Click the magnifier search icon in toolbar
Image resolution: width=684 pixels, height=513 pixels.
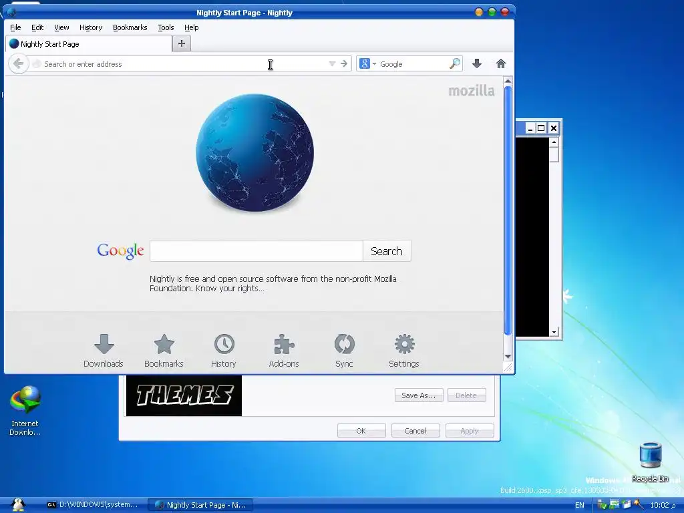pyautogui.click(x=454, y=63)
